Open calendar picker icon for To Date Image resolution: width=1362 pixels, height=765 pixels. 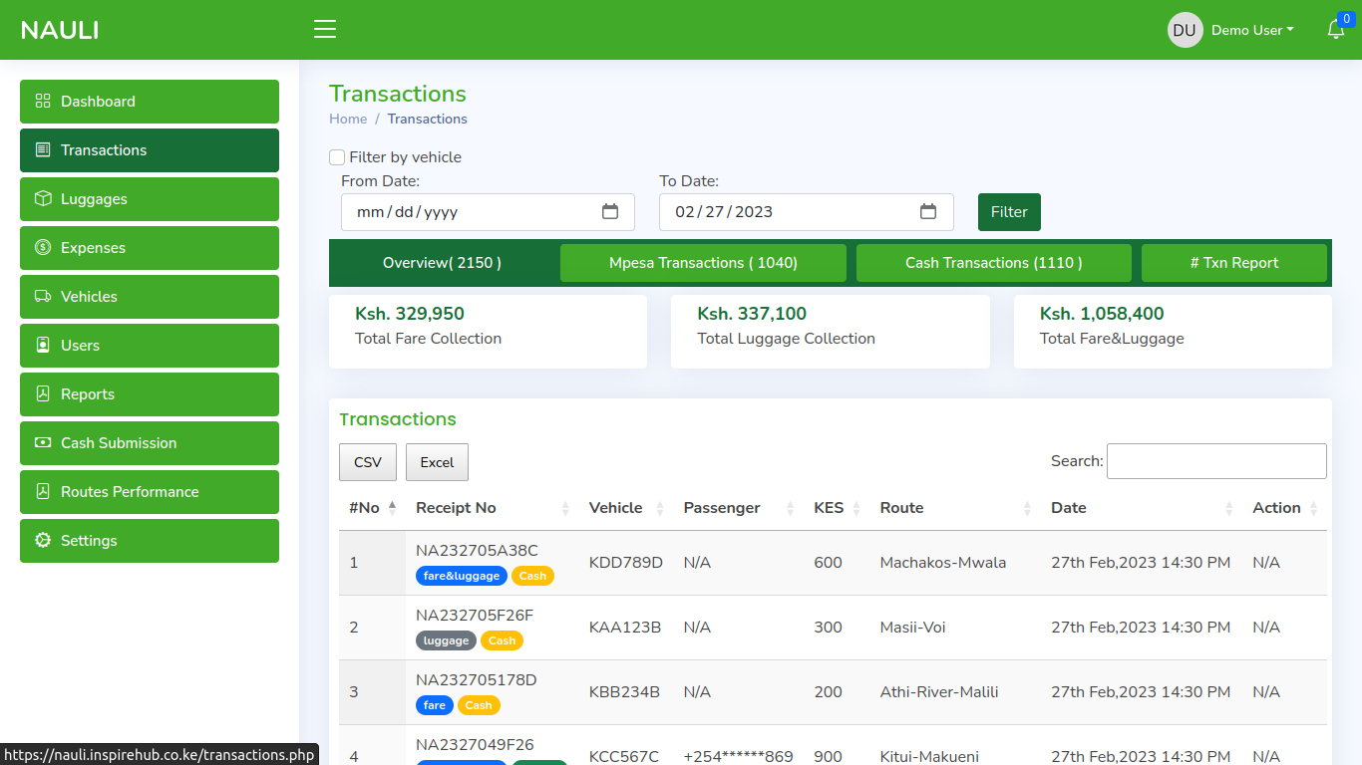[x=928, y=212]
